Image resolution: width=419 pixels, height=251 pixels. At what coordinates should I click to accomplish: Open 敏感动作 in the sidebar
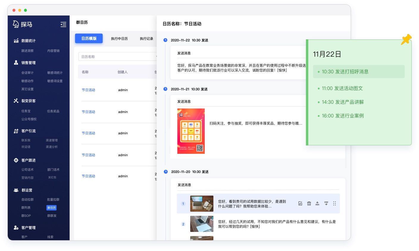27,81
